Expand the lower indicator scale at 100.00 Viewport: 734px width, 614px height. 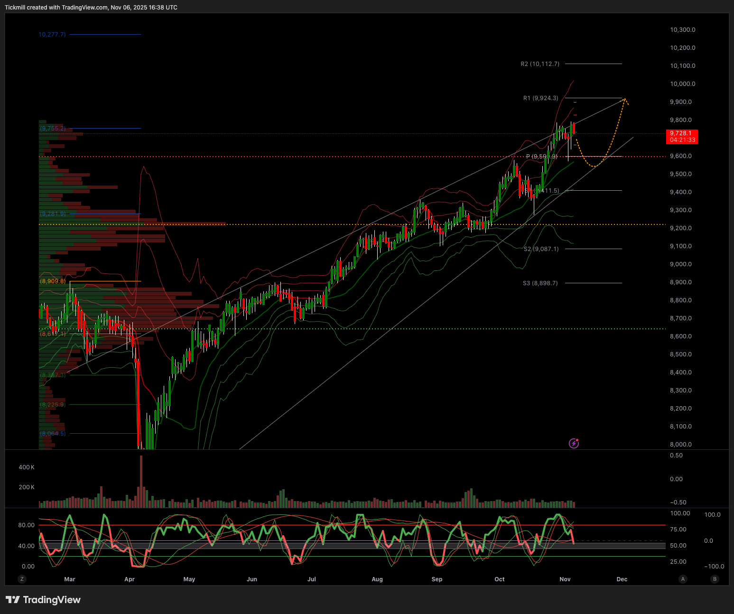point(679,513)
